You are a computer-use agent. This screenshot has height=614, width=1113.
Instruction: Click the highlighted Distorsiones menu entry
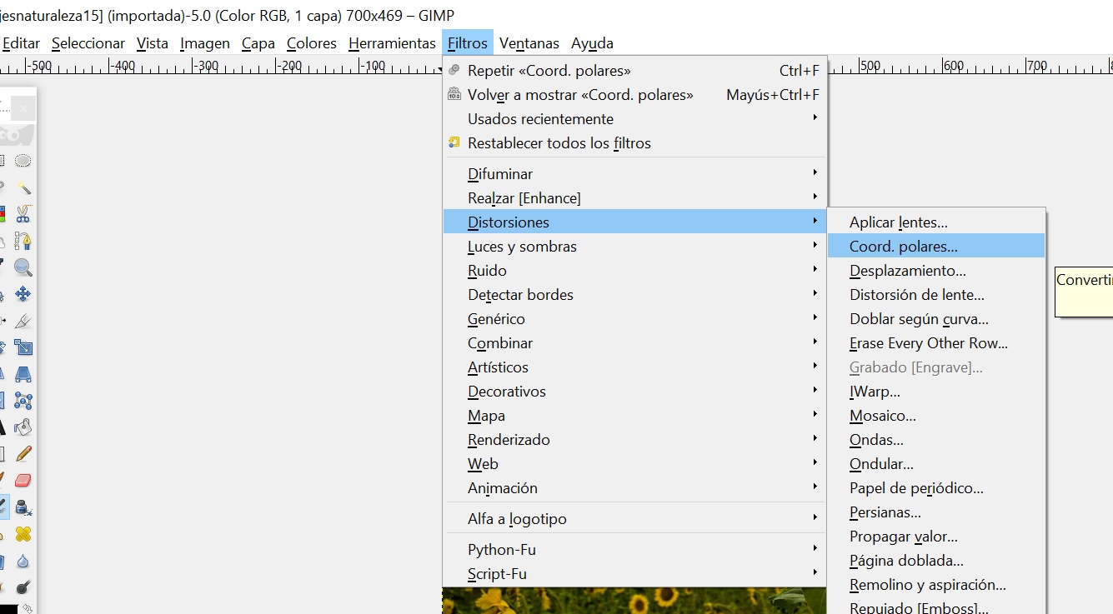coord(634,222)
